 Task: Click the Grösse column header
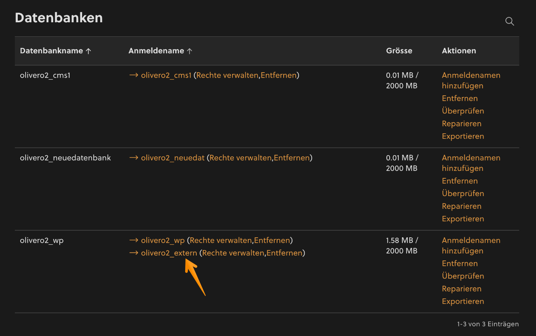(399, 51)
